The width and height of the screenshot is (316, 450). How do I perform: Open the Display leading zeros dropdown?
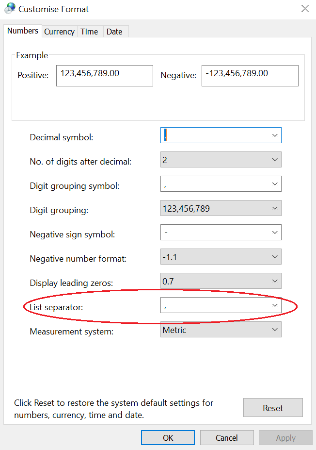point(221,281)
